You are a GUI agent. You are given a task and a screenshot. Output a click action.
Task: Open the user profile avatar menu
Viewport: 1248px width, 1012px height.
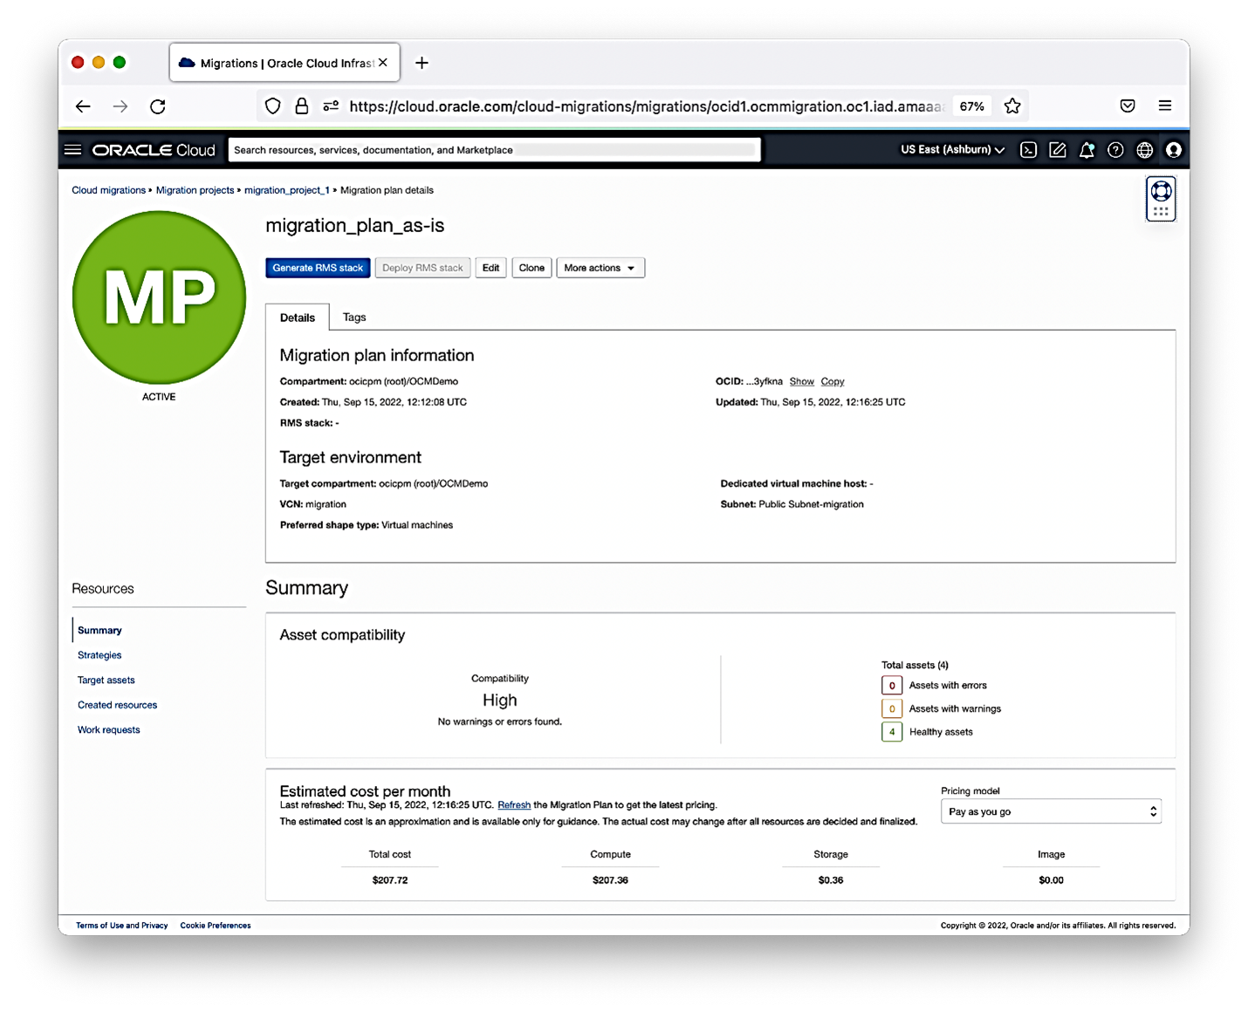(x=1174, y=149)
